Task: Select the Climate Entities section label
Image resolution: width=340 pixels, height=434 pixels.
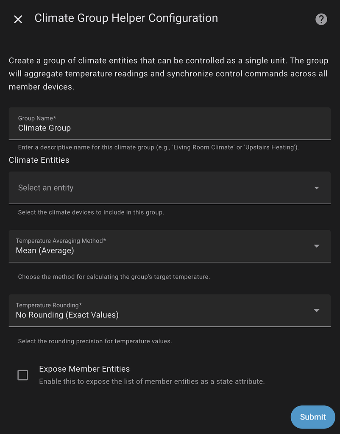Action: pyautogui.click(x=39, y=160)
